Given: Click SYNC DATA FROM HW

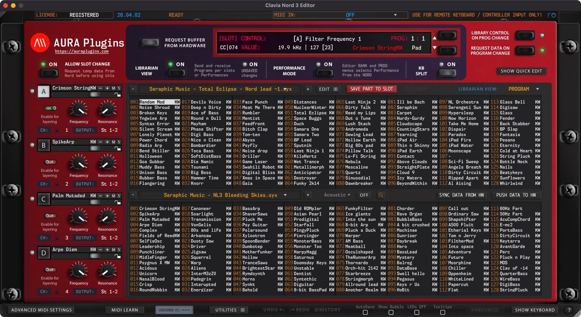Looking at the screenshot, I should pos(462,195).
